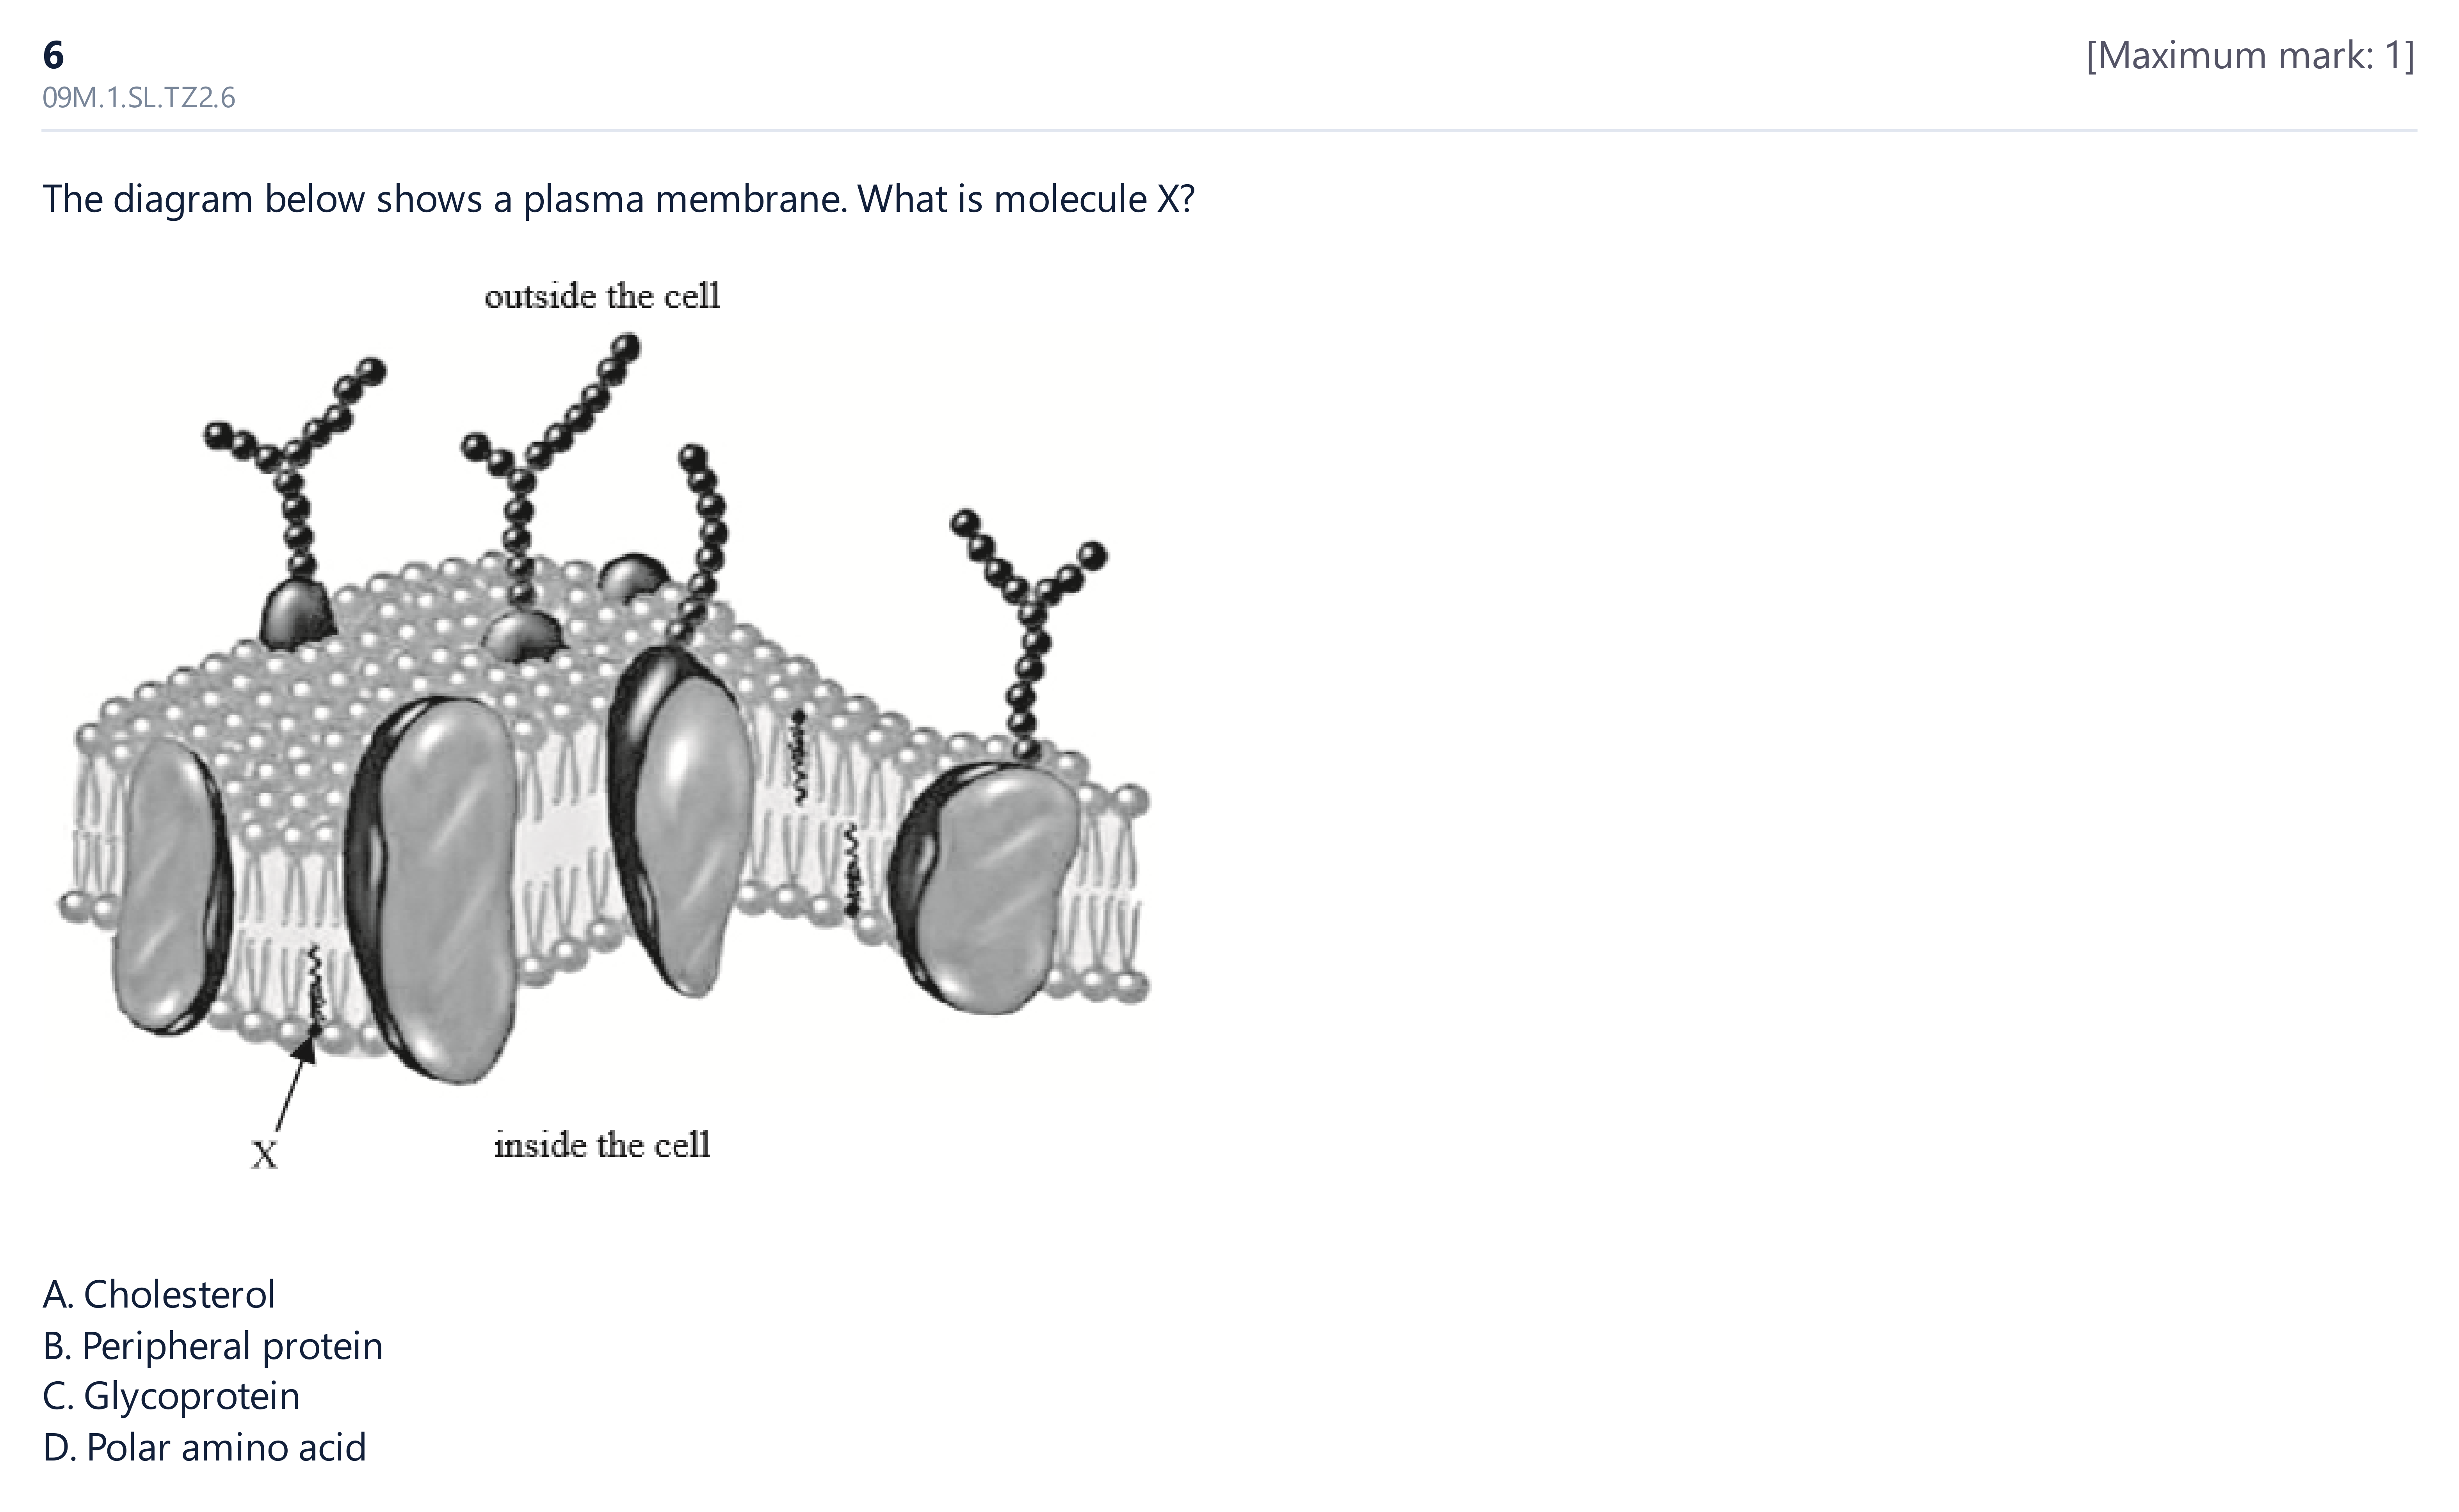Choose answer C. Glycoprotein
Viewport: 2459px width, 1512px height.
[171, 1396]
